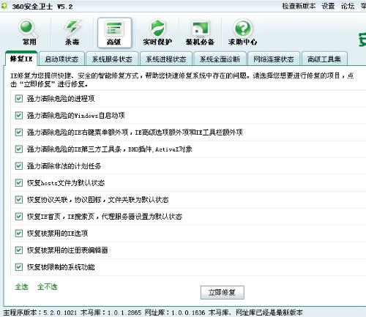Switch to the 启动项状态 tab

61,59
